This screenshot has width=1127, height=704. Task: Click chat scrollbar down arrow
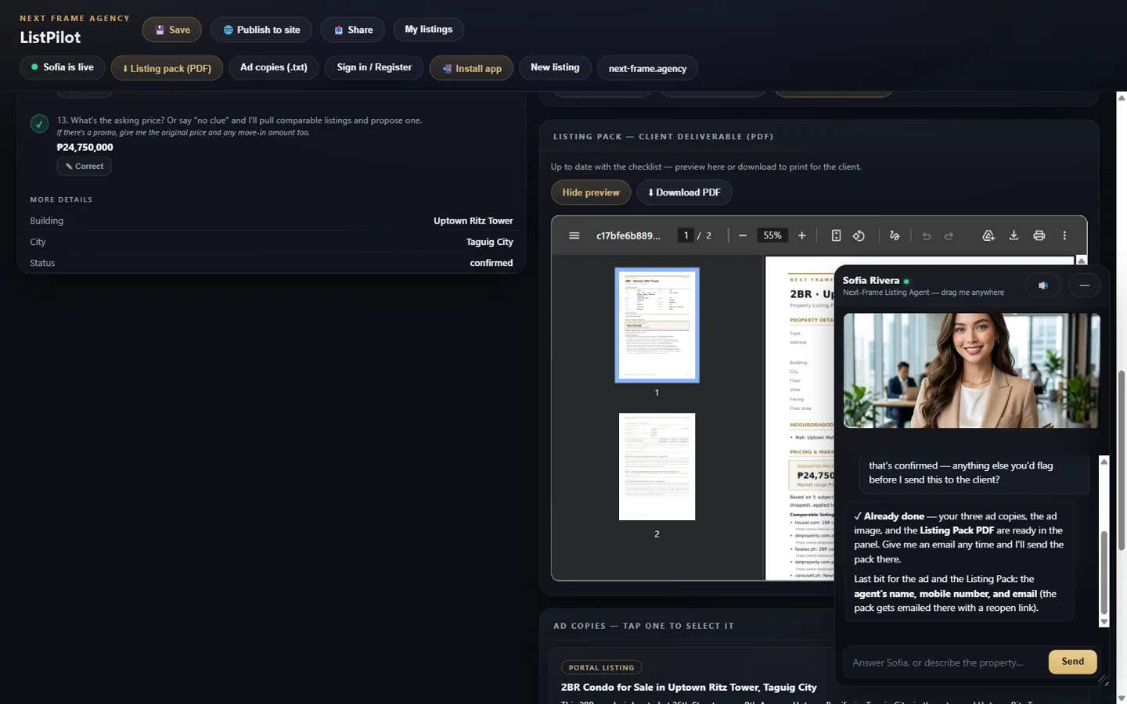point(1104,622)
